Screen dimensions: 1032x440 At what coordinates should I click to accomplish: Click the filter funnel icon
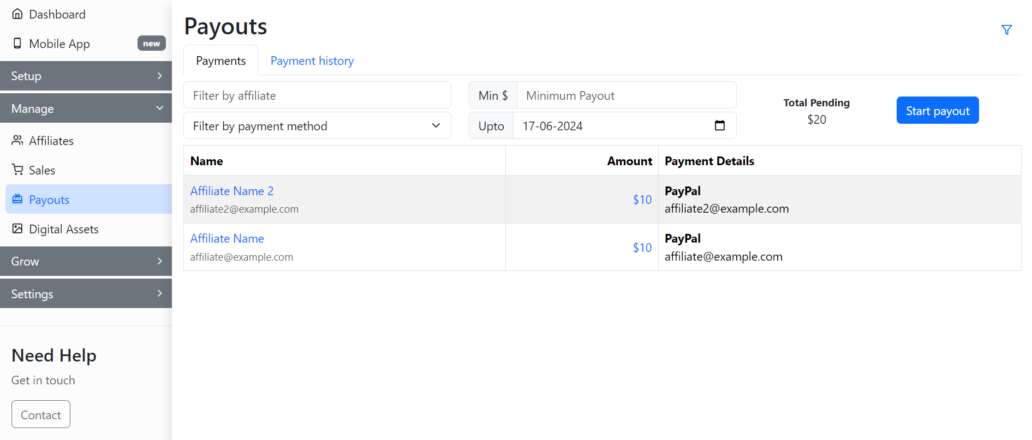(x=1006, y=30)
